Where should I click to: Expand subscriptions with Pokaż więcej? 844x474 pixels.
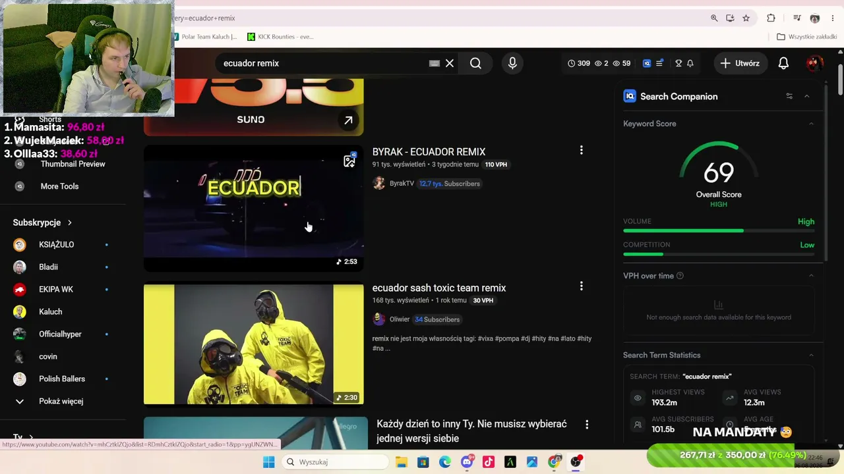coord(61,401)
